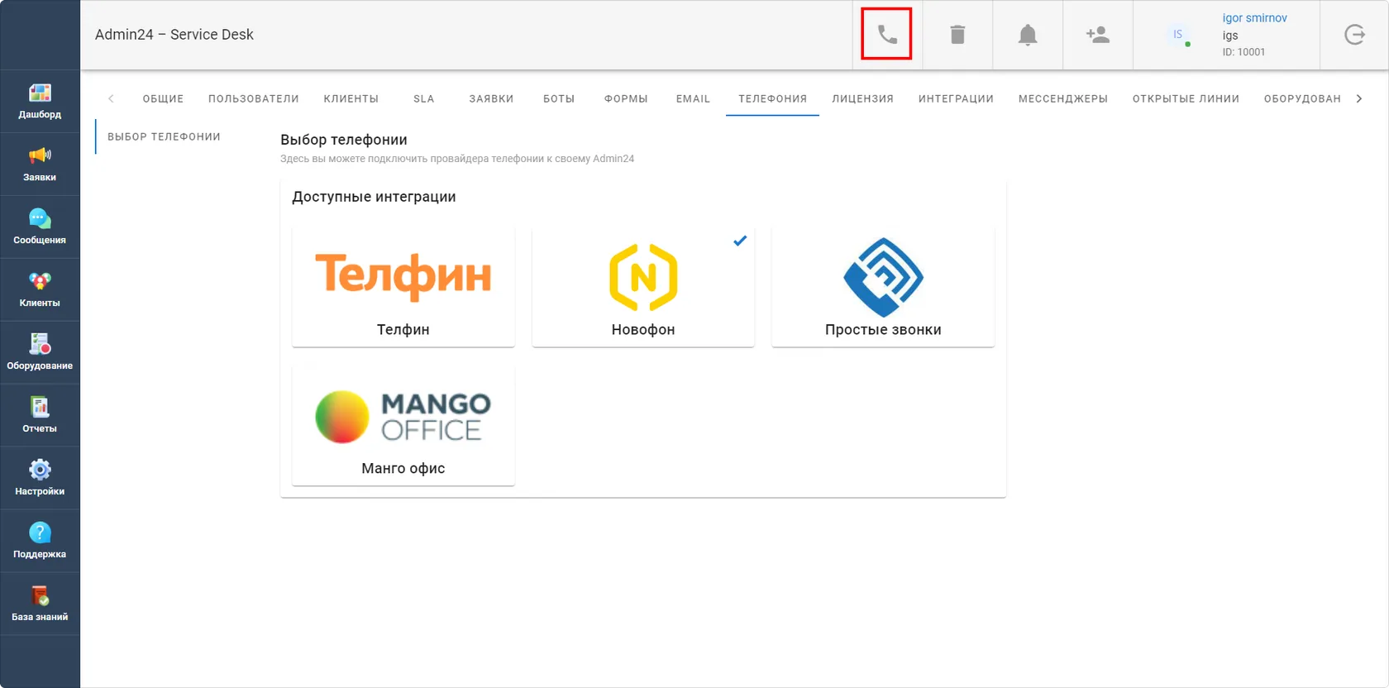Viewport: 1389px width, 688px height.
Task: Open the notifications bell
Action: [1028, 35]
